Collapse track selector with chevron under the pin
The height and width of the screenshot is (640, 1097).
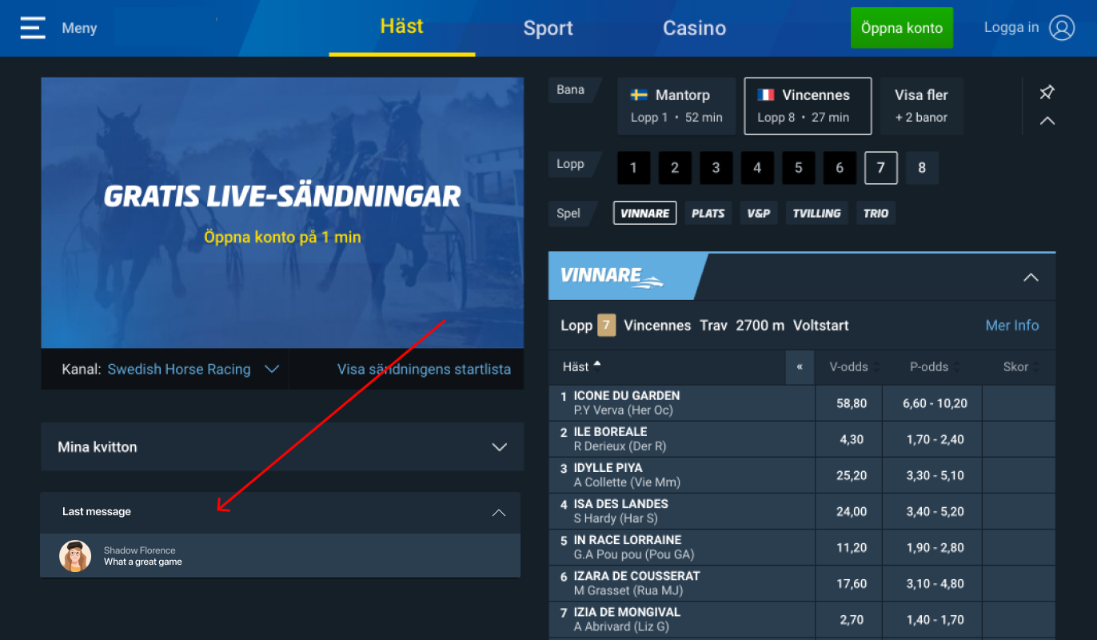pos(1047,122)
